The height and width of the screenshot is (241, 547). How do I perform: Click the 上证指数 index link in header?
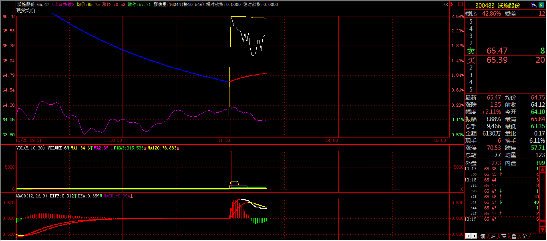click(x=62, y=4)
